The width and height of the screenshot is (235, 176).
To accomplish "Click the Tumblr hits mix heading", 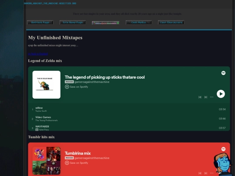I will pyautogui.click(x=41, y=137).
